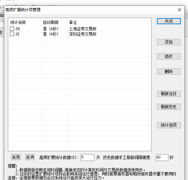Close the 高频扩展统计项管理 dialog via X
The image size is (188, 180).
[180, 10]
